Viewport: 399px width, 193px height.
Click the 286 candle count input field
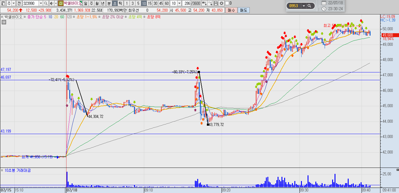[186, 3]
